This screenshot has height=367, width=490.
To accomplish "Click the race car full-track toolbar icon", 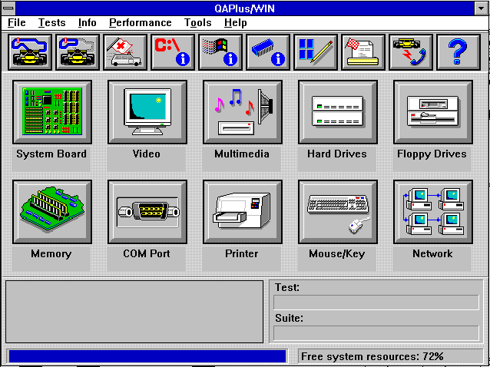I will click(30, 52).
